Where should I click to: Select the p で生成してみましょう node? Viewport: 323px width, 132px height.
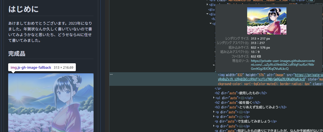(246, 121)
